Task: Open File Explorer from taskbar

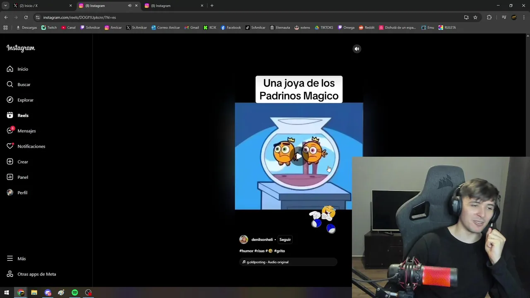Action: click(x=34, y=293)
